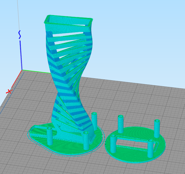This screenshot has height=174, width=185.
Task: Select the front-right pillar on the right disc
Action: 151,148
